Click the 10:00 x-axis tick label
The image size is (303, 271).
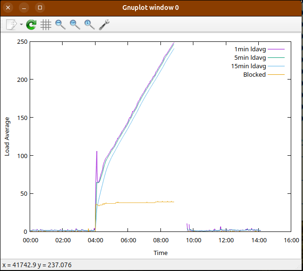coord(193,240)
